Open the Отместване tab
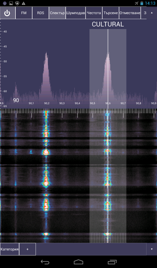Screen dimensions: 157x268 (x=130, y=13)
